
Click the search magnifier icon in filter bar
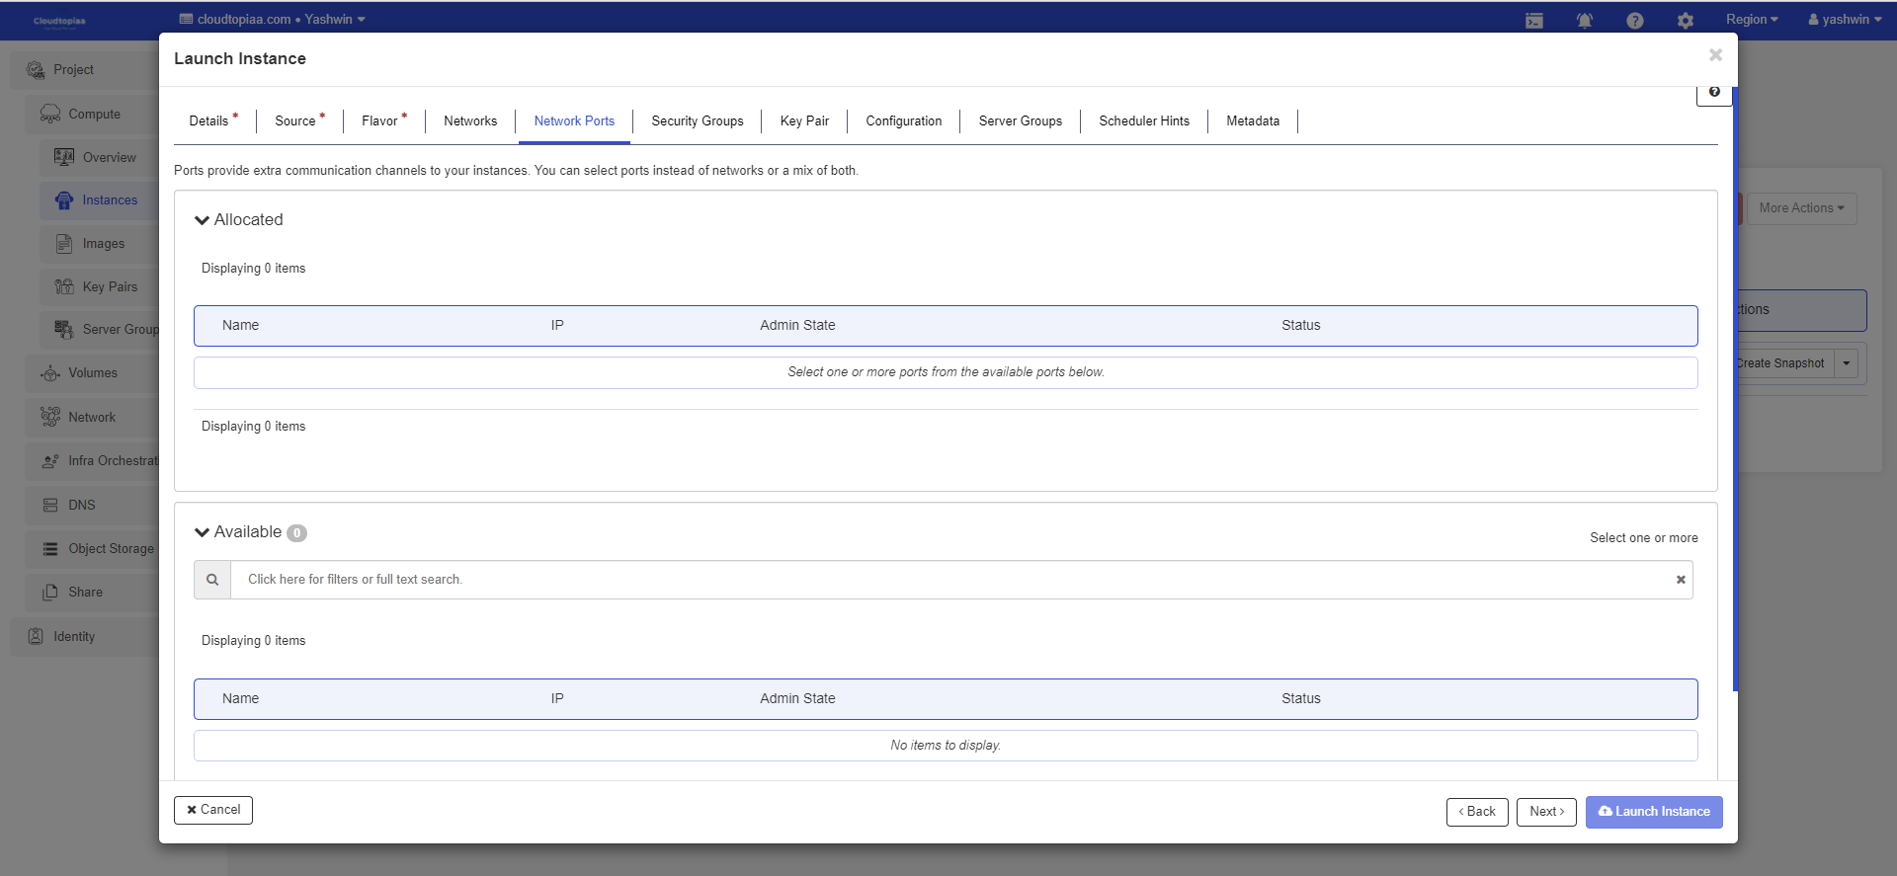(212, 580)
